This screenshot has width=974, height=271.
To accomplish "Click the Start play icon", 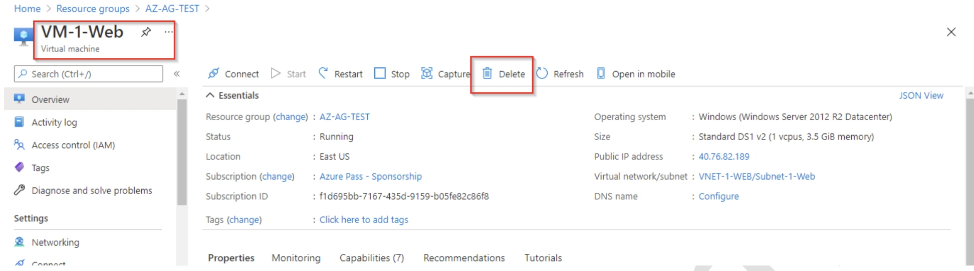I will coord(276,73).
